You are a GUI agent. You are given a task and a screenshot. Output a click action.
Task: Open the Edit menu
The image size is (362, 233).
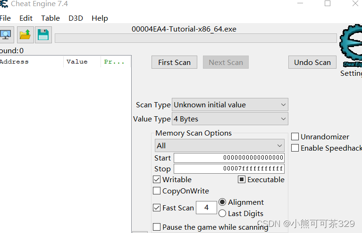[26, 18]
